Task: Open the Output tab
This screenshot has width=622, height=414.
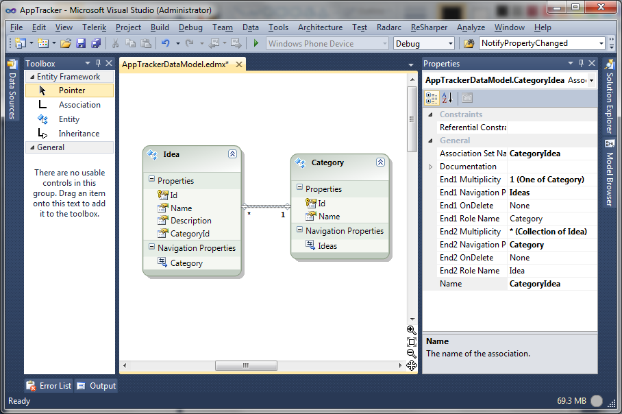Action: 97,386
